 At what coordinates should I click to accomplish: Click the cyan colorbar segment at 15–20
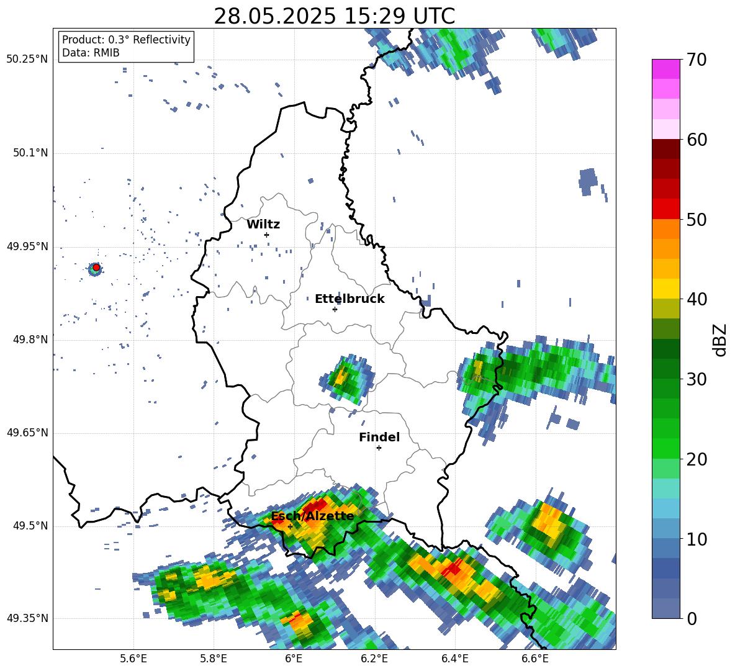point(665,489)
